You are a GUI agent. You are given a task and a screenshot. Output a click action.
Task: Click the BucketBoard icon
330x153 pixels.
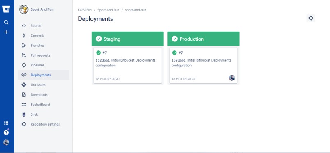click(x=24, y=105)
